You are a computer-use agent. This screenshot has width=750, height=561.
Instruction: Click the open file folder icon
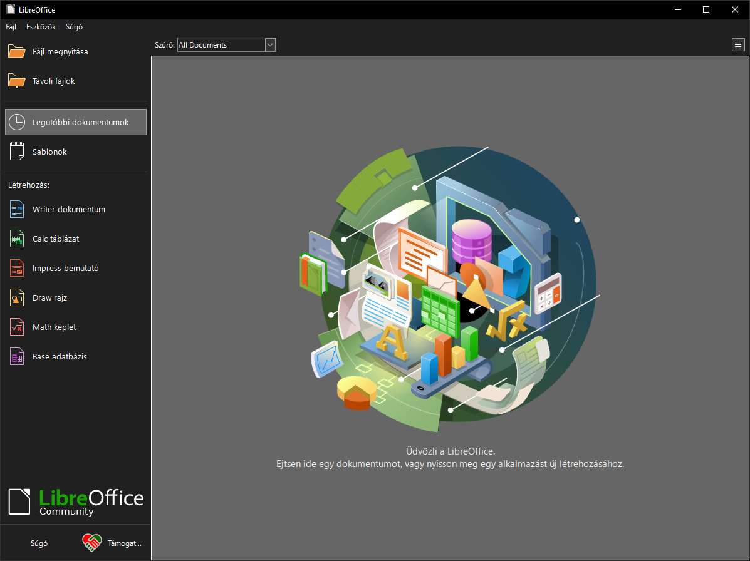pyautogui.click(x=17, y=51)
